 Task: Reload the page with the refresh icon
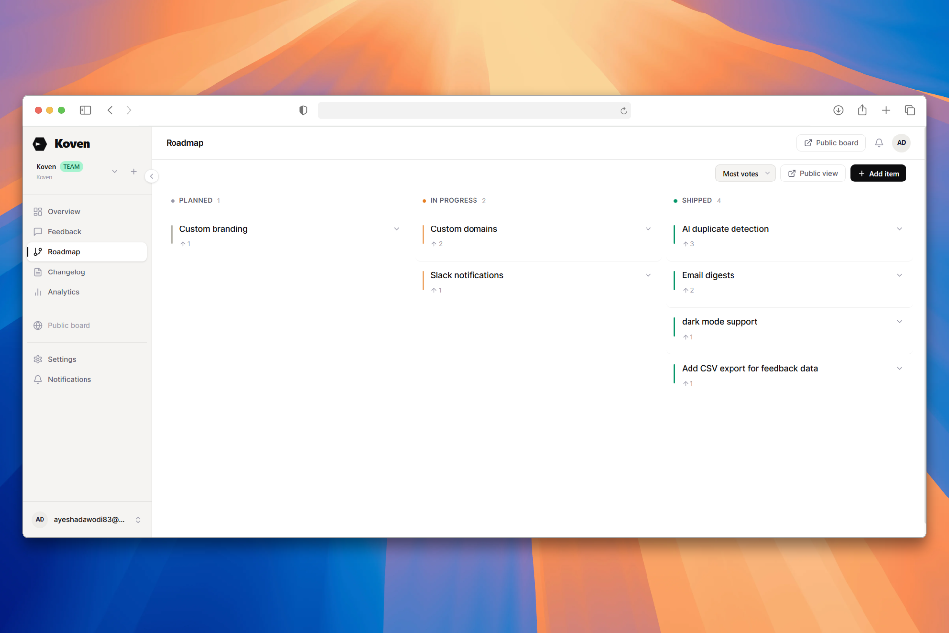[x=624, y=111]
